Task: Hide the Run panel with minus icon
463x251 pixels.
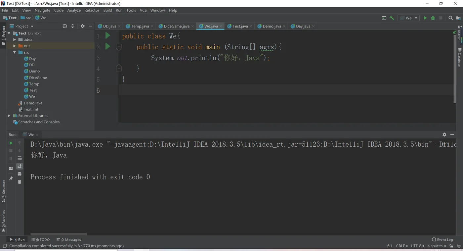Action: coord(452,134)
